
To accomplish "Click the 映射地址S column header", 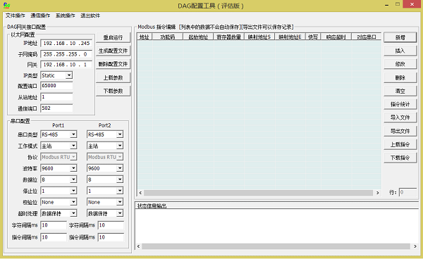I will pyautogui.click(x=259, y=37).
